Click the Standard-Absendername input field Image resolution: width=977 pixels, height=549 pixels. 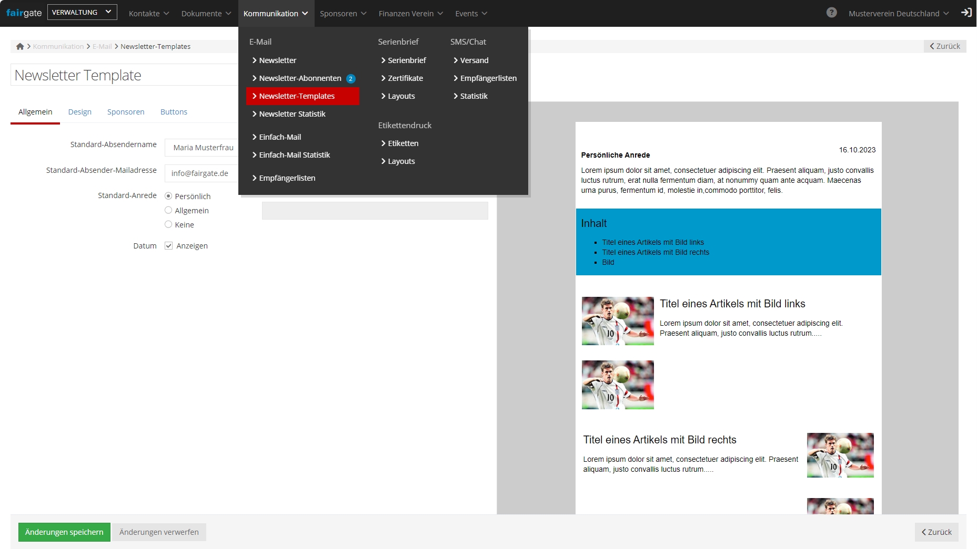coord(202,148)
